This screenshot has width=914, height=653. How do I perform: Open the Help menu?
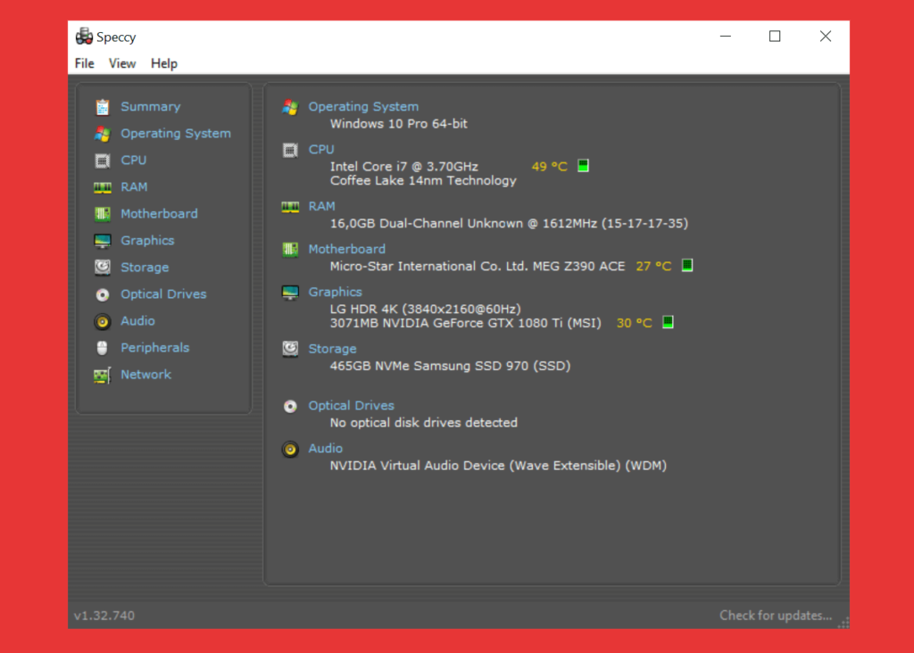coord(164,63)
